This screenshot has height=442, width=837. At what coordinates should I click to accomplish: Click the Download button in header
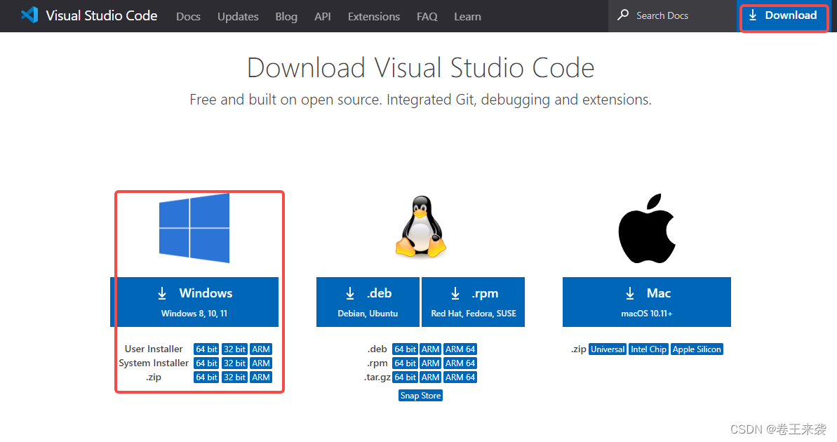783,16
